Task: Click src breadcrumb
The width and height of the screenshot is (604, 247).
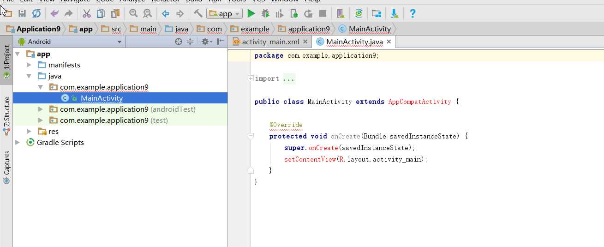Action: pyautogui.click(x=111, y=29)
